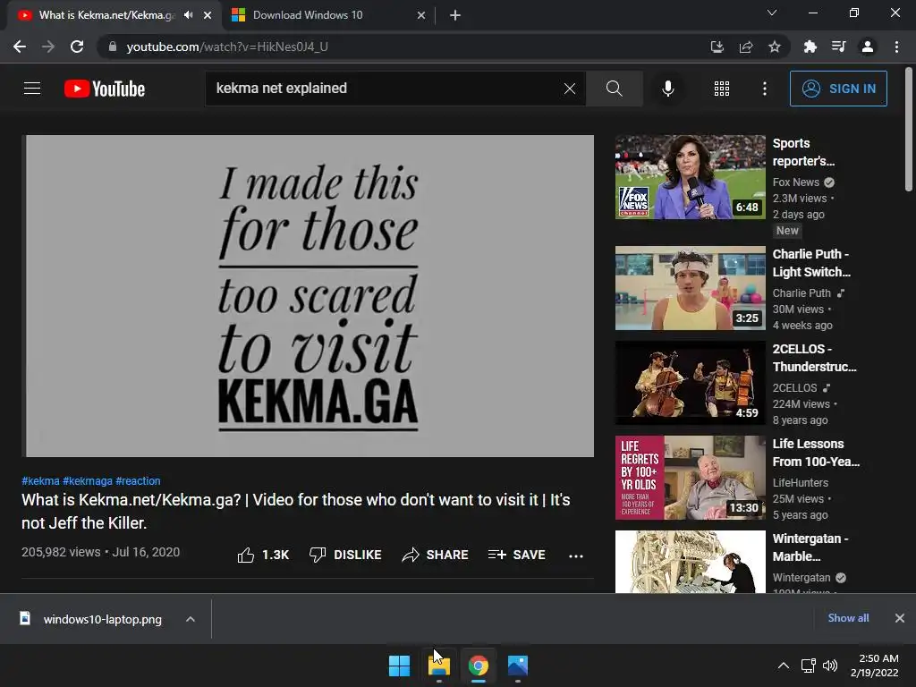Viewport: 916px width, 687px height.
Task: Save the video to a playlist
Action: tap(517, 555)
